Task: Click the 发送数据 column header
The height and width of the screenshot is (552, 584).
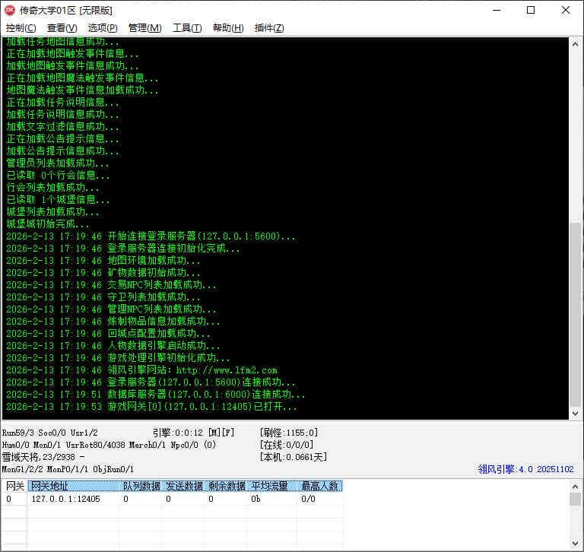Action: pos(182,486)
